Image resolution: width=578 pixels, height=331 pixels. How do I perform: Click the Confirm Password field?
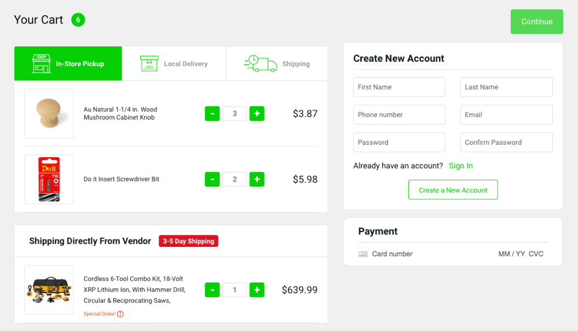click(x=506, y=143)
